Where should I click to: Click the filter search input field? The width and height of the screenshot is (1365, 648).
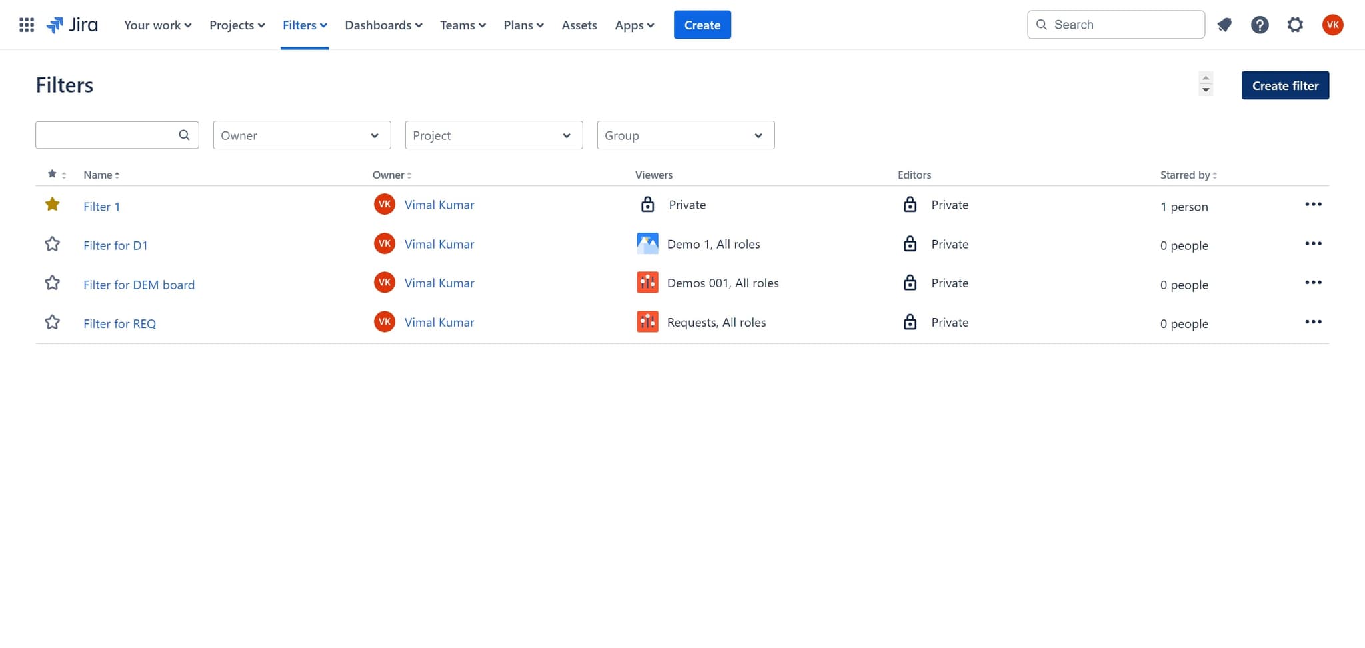pyautogui.click(x=107, y=135)
